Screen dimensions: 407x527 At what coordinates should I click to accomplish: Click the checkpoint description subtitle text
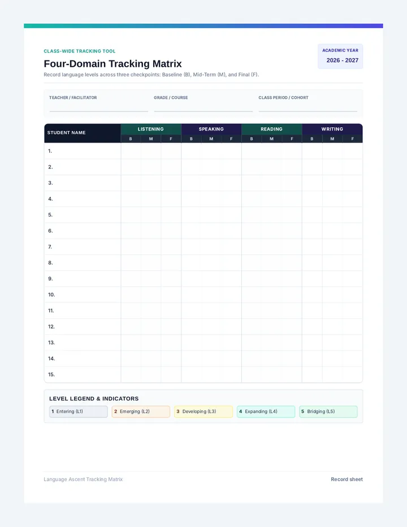pyautogui.click(x=151, y=75)
